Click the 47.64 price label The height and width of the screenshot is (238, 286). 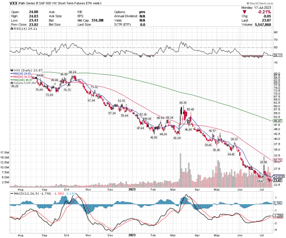(x=140, y=128)
